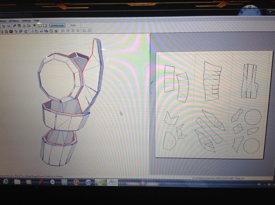
Task: Click the gray 3D box toolbar icon
Action: point(3,26)
